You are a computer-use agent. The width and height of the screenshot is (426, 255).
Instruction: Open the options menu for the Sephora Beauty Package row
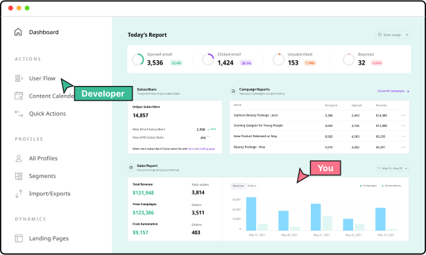[x=403, y=115]
